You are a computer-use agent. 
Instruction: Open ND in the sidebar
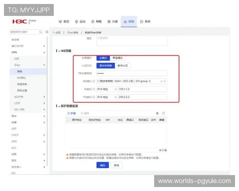(14, 173)
